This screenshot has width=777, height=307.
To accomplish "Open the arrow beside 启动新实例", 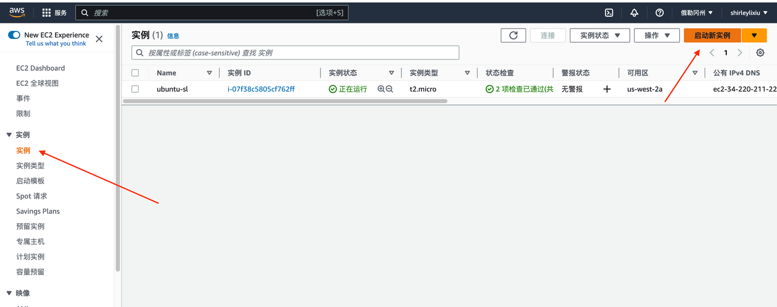I will (x=754, y=36).
